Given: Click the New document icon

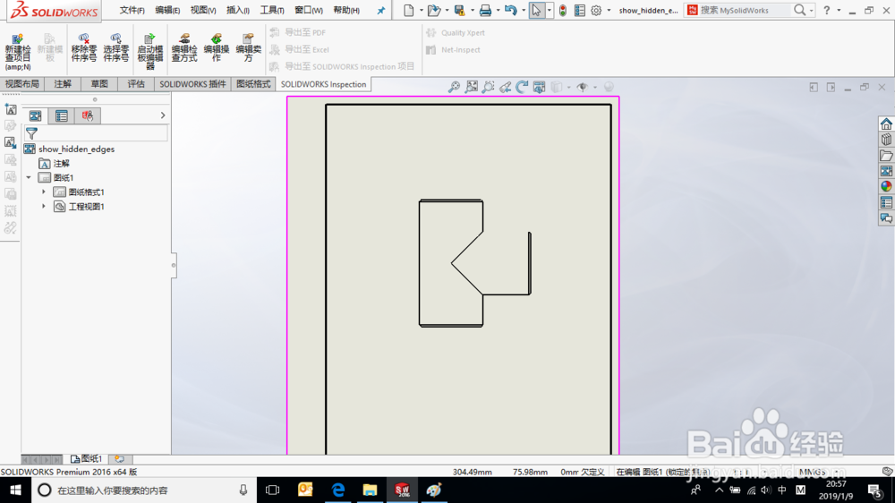Looking at the screenshot, I should (x=409, y=10).
